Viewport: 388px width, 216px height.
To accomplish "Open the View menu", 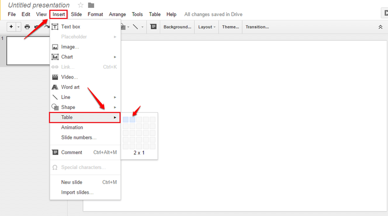I will pyautogui.click(x=41, y=15).
